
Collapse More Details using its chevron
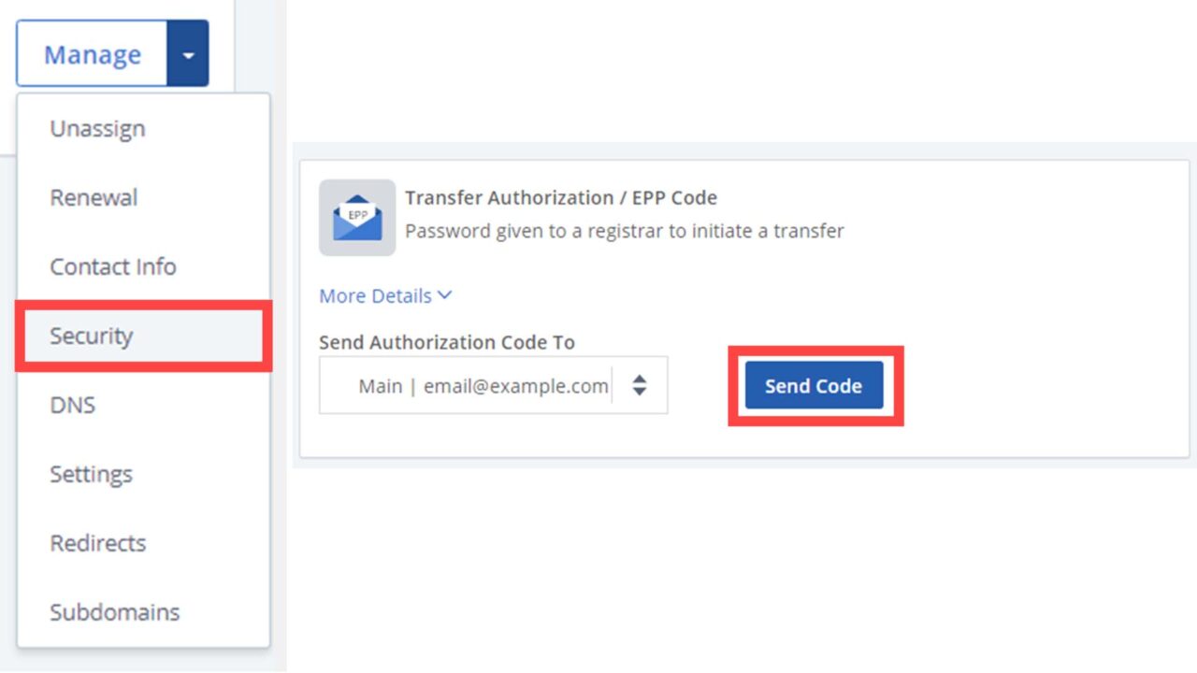point(445,295)
